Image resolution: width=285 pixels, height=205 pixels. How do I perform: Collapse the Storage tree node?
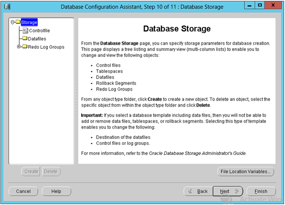pos(12,22)
